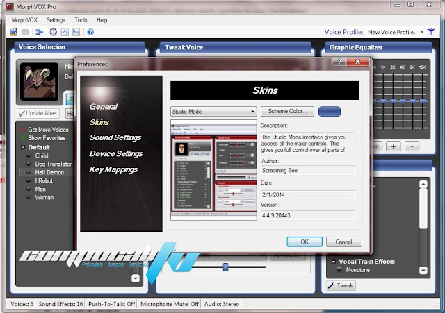Open the Tools menu

(x=81, y=20)
